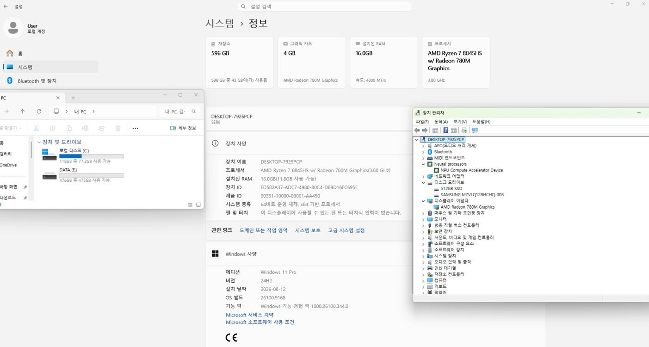Collapse the 디스플레이 어댑터 node
Image resolution: width=649 pixels, height=347 pixels.
click(423, 201)
